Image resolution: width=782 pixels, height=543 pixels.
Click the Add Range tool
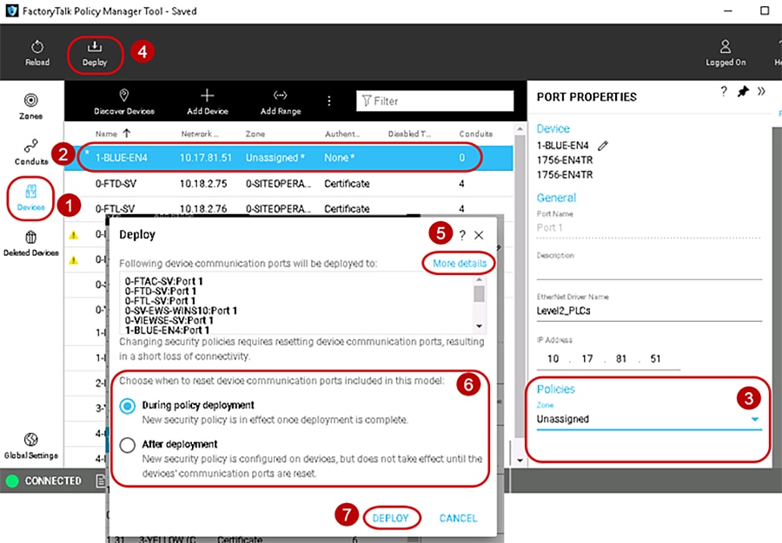click(281, 101)
